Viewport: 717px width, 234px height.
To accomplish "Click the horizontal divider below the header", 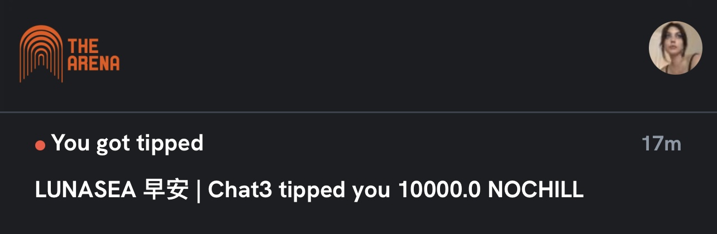I will tap(358, 113).
